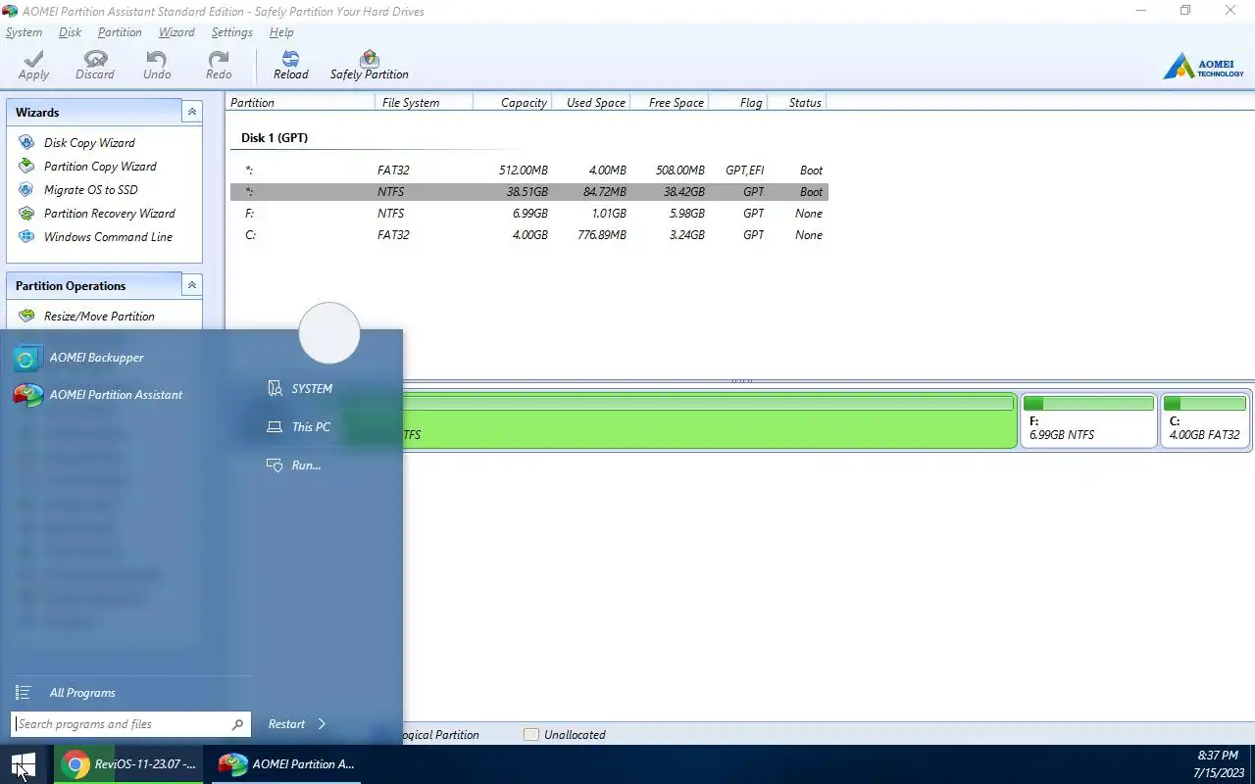Select the 38.51GB NTFS partition row

pos(529,192)
